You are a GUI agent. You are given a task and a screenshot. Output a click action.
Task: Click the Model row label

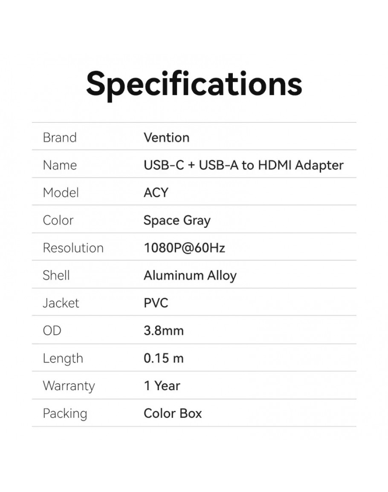[61, 193]
